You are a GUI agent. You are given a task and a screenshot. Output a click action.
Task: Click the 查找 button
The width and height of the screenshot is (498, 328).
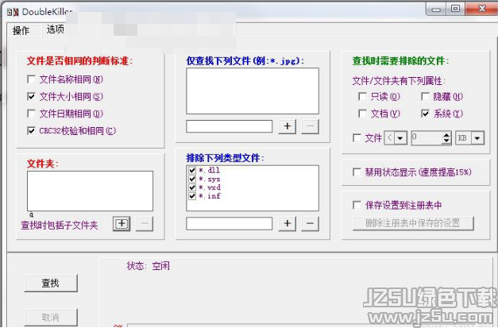[51, 283]
